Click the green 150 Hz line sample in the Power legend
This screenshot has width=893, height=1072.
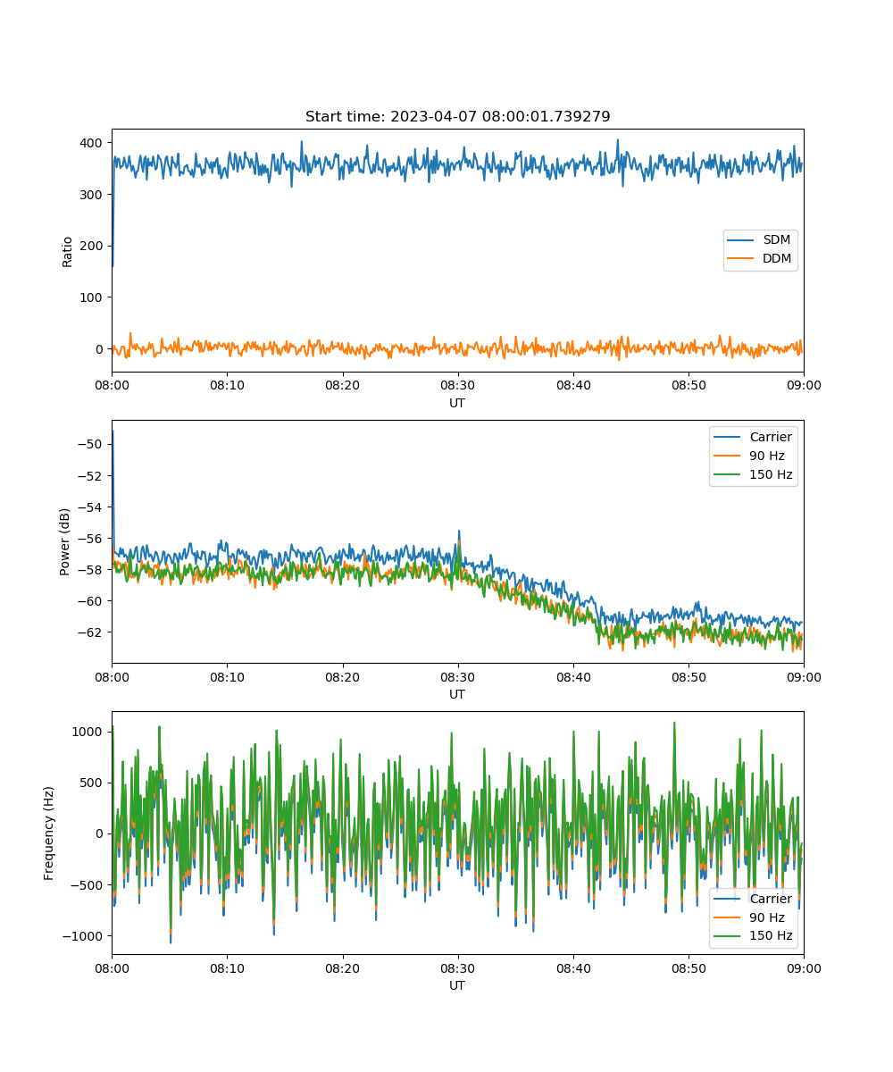click(x=729, y=475)
